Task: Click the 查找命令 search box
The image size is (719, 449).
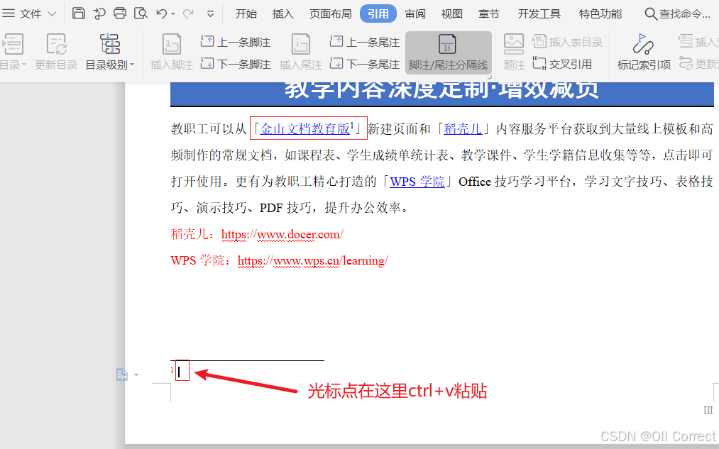Action: (x=678, y=13)
